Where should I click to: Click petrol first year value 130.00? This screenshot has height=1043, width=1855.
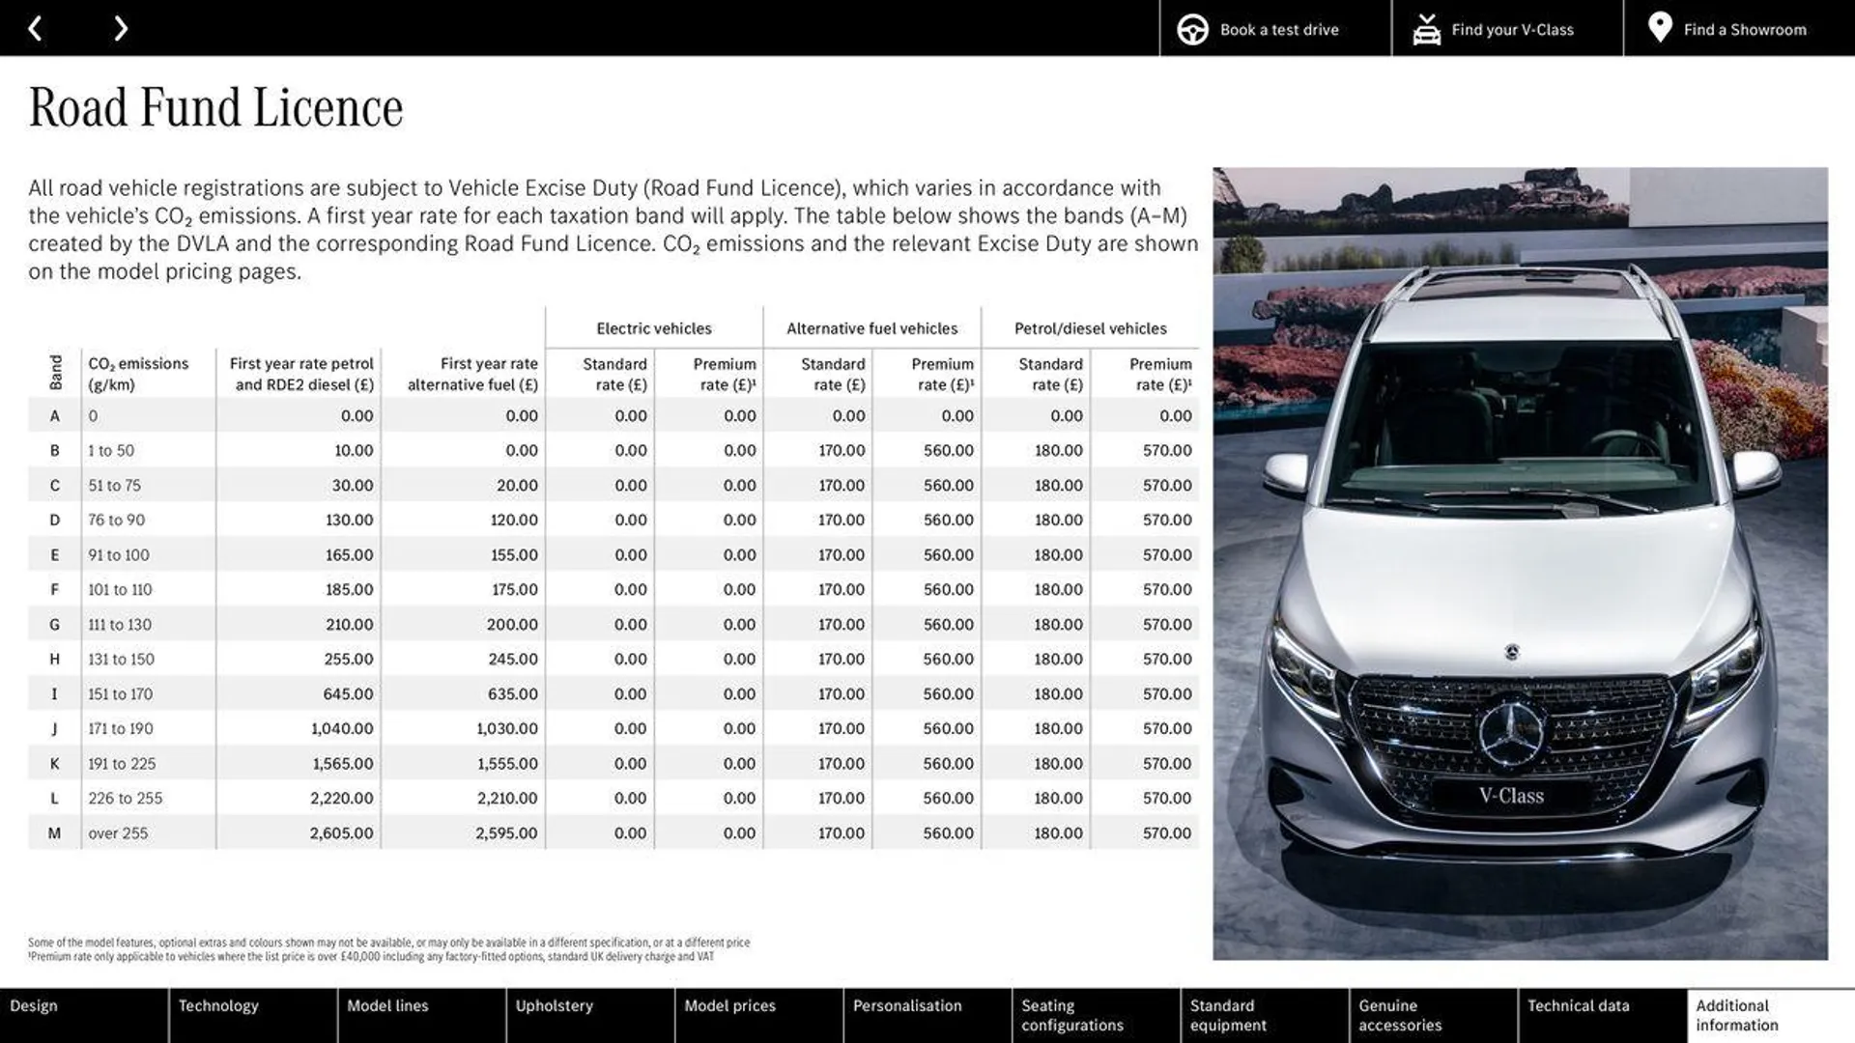[349, 520]
